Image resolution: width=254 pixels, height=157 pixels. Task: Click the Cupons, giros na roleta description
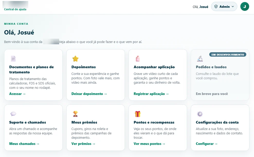click(91, 133)
